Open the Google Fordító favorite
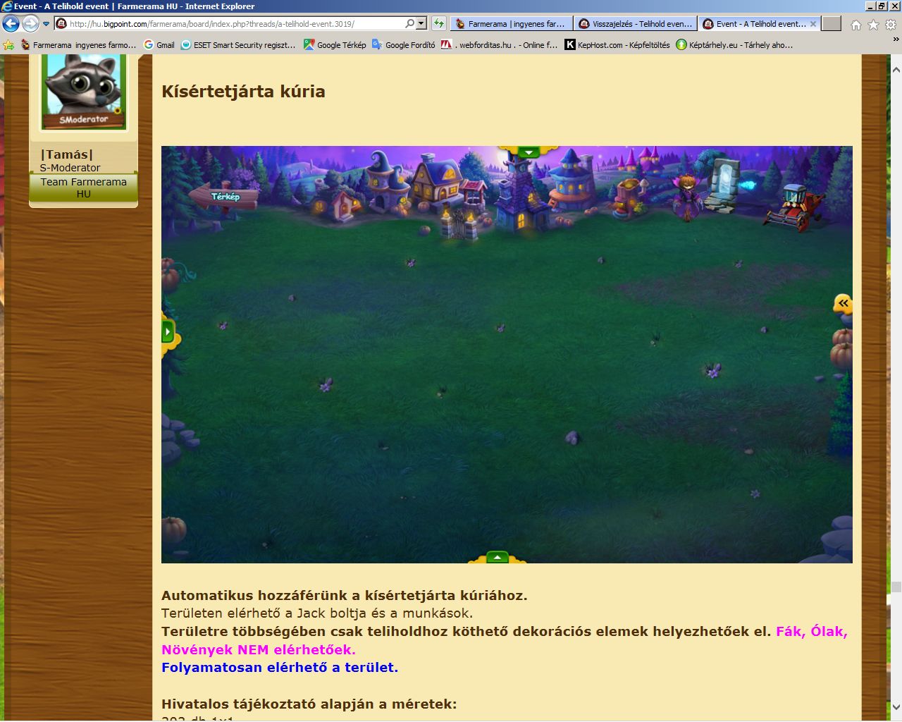The image size is (902, 722). [x=403, y=44]
